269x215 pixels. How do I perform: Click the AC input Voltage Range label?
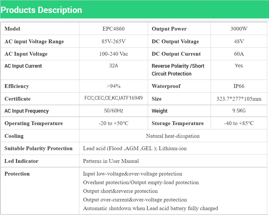point(34,42)
